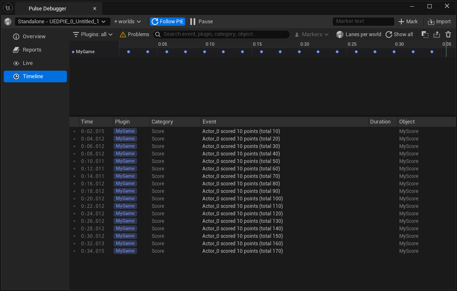Click the MyGame badge in the 0:20.012 row
The height and width of the screenshot is (291, 457).
125,199
